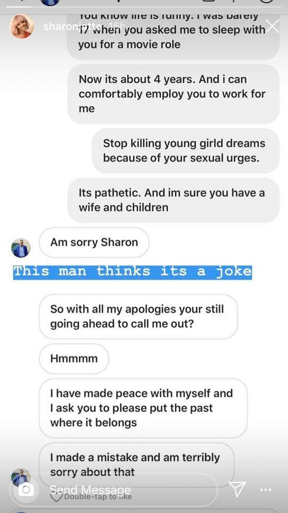
Task: Tap the blue 'This man thinks its a joke' caption
Action: [x=133, y=272]
